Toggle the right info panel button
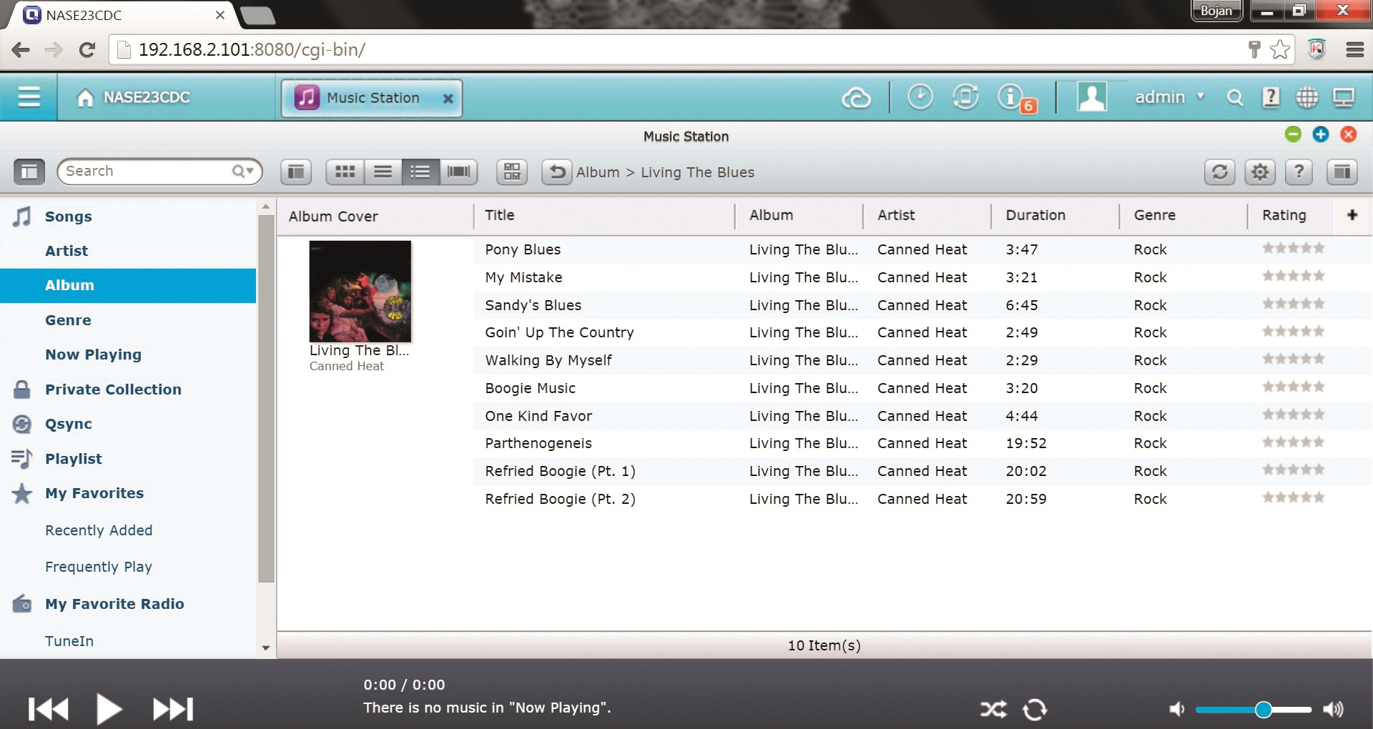 tap(1342, 172)
